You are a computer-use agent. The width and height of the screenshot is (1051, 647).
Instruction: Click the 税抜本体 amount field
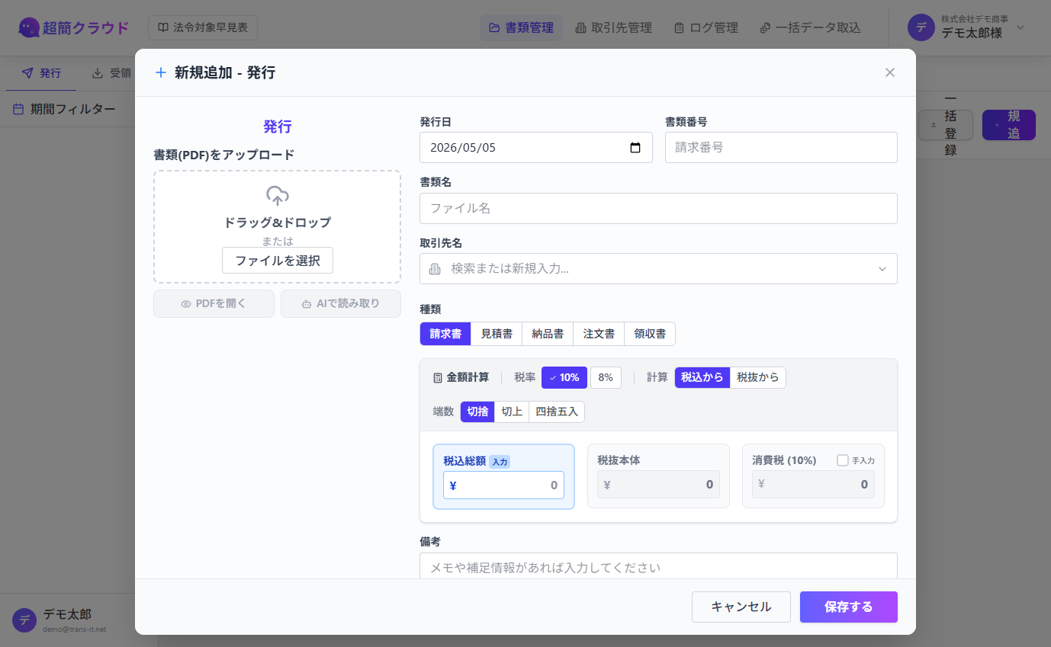tap(658, 485)
